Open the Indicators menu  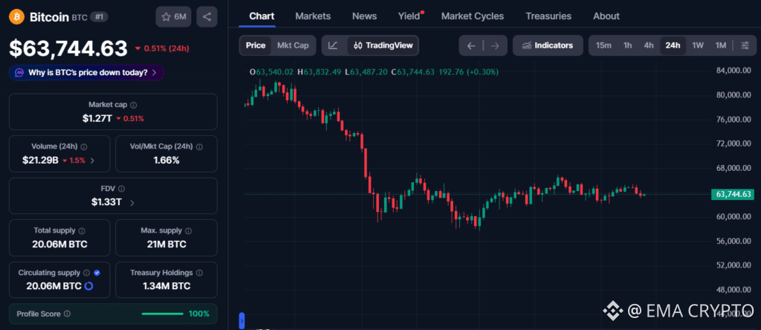(548, 45)
